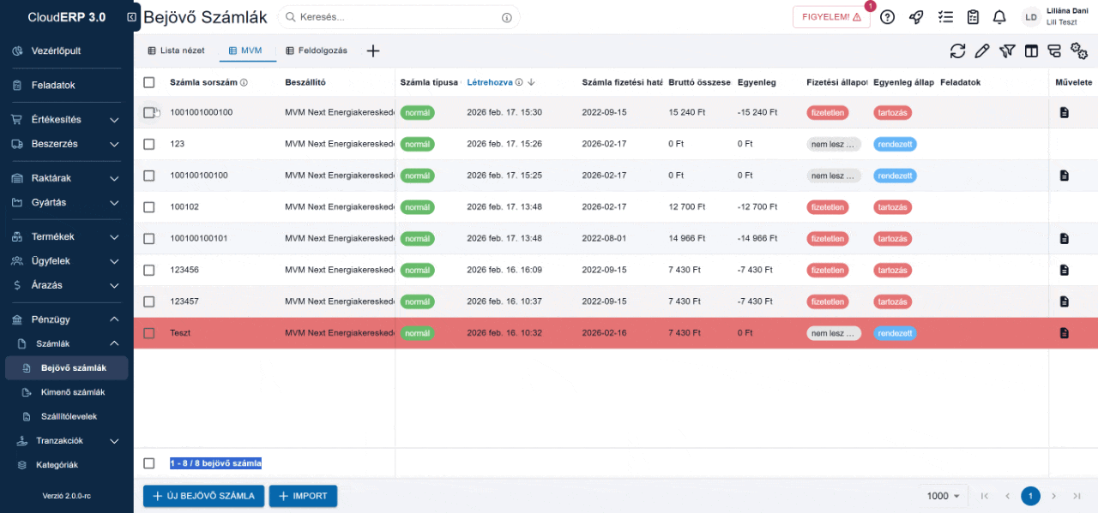Tick the checkbox for invoice 123456

tap(149, 270)
